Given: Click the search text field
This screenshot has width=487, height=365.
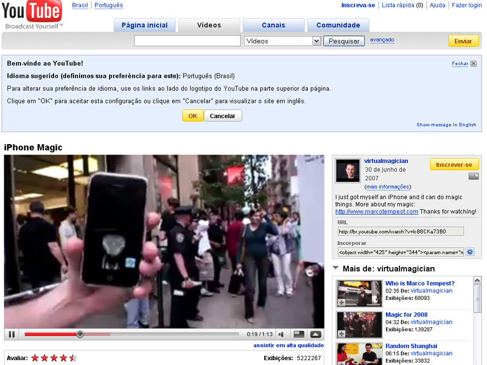Looking at the screenshot, I should (187, 41).
